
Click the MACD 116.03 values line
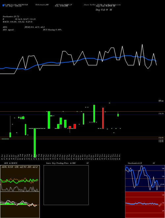click(17, 22)
